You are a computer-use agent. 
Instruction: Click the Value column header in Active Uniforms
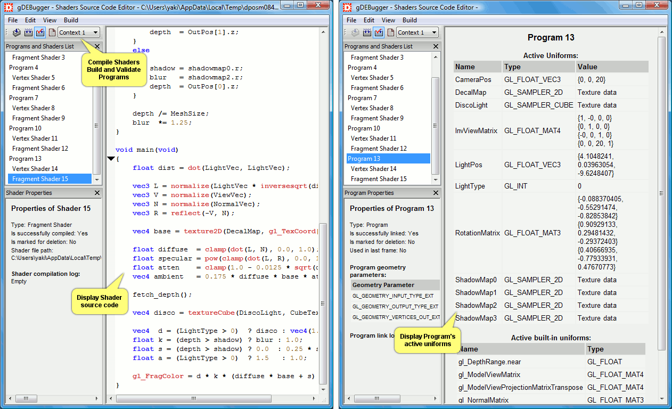click(587, 67)
